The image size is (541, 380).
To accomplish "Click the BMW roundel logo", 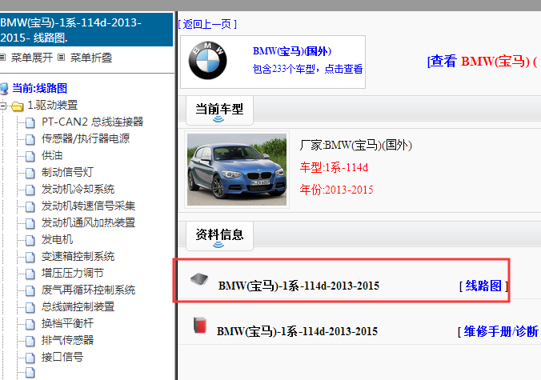I will (208, 61).
